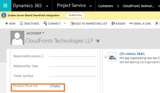
Task: Expand the chevron after Customers
Action: [x=118, y=6]
